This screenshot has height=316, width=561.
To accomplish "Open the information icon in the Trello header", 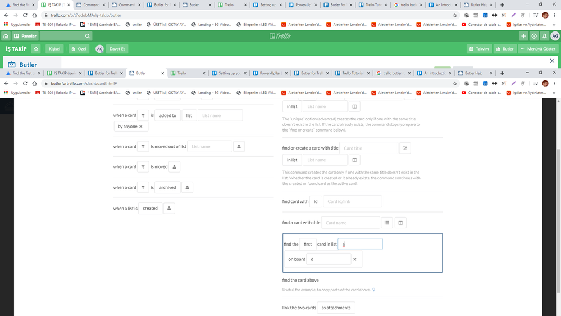I will pyautogui.click(x=534, y=36).
